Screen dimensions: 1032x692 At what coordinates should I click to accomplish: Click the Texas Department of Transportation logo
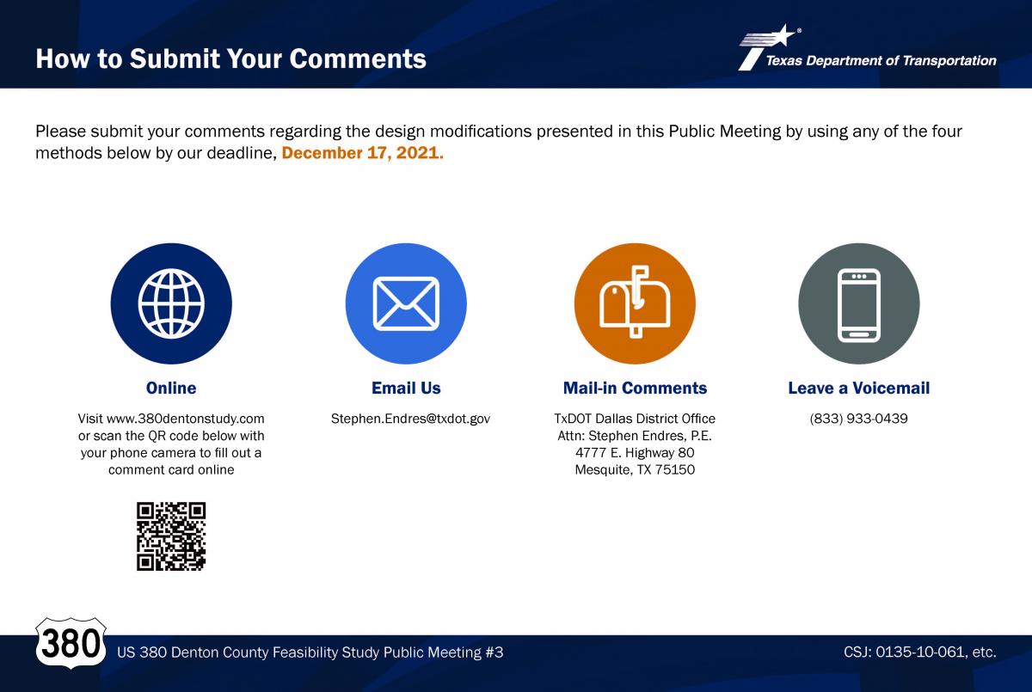[867, 48]
